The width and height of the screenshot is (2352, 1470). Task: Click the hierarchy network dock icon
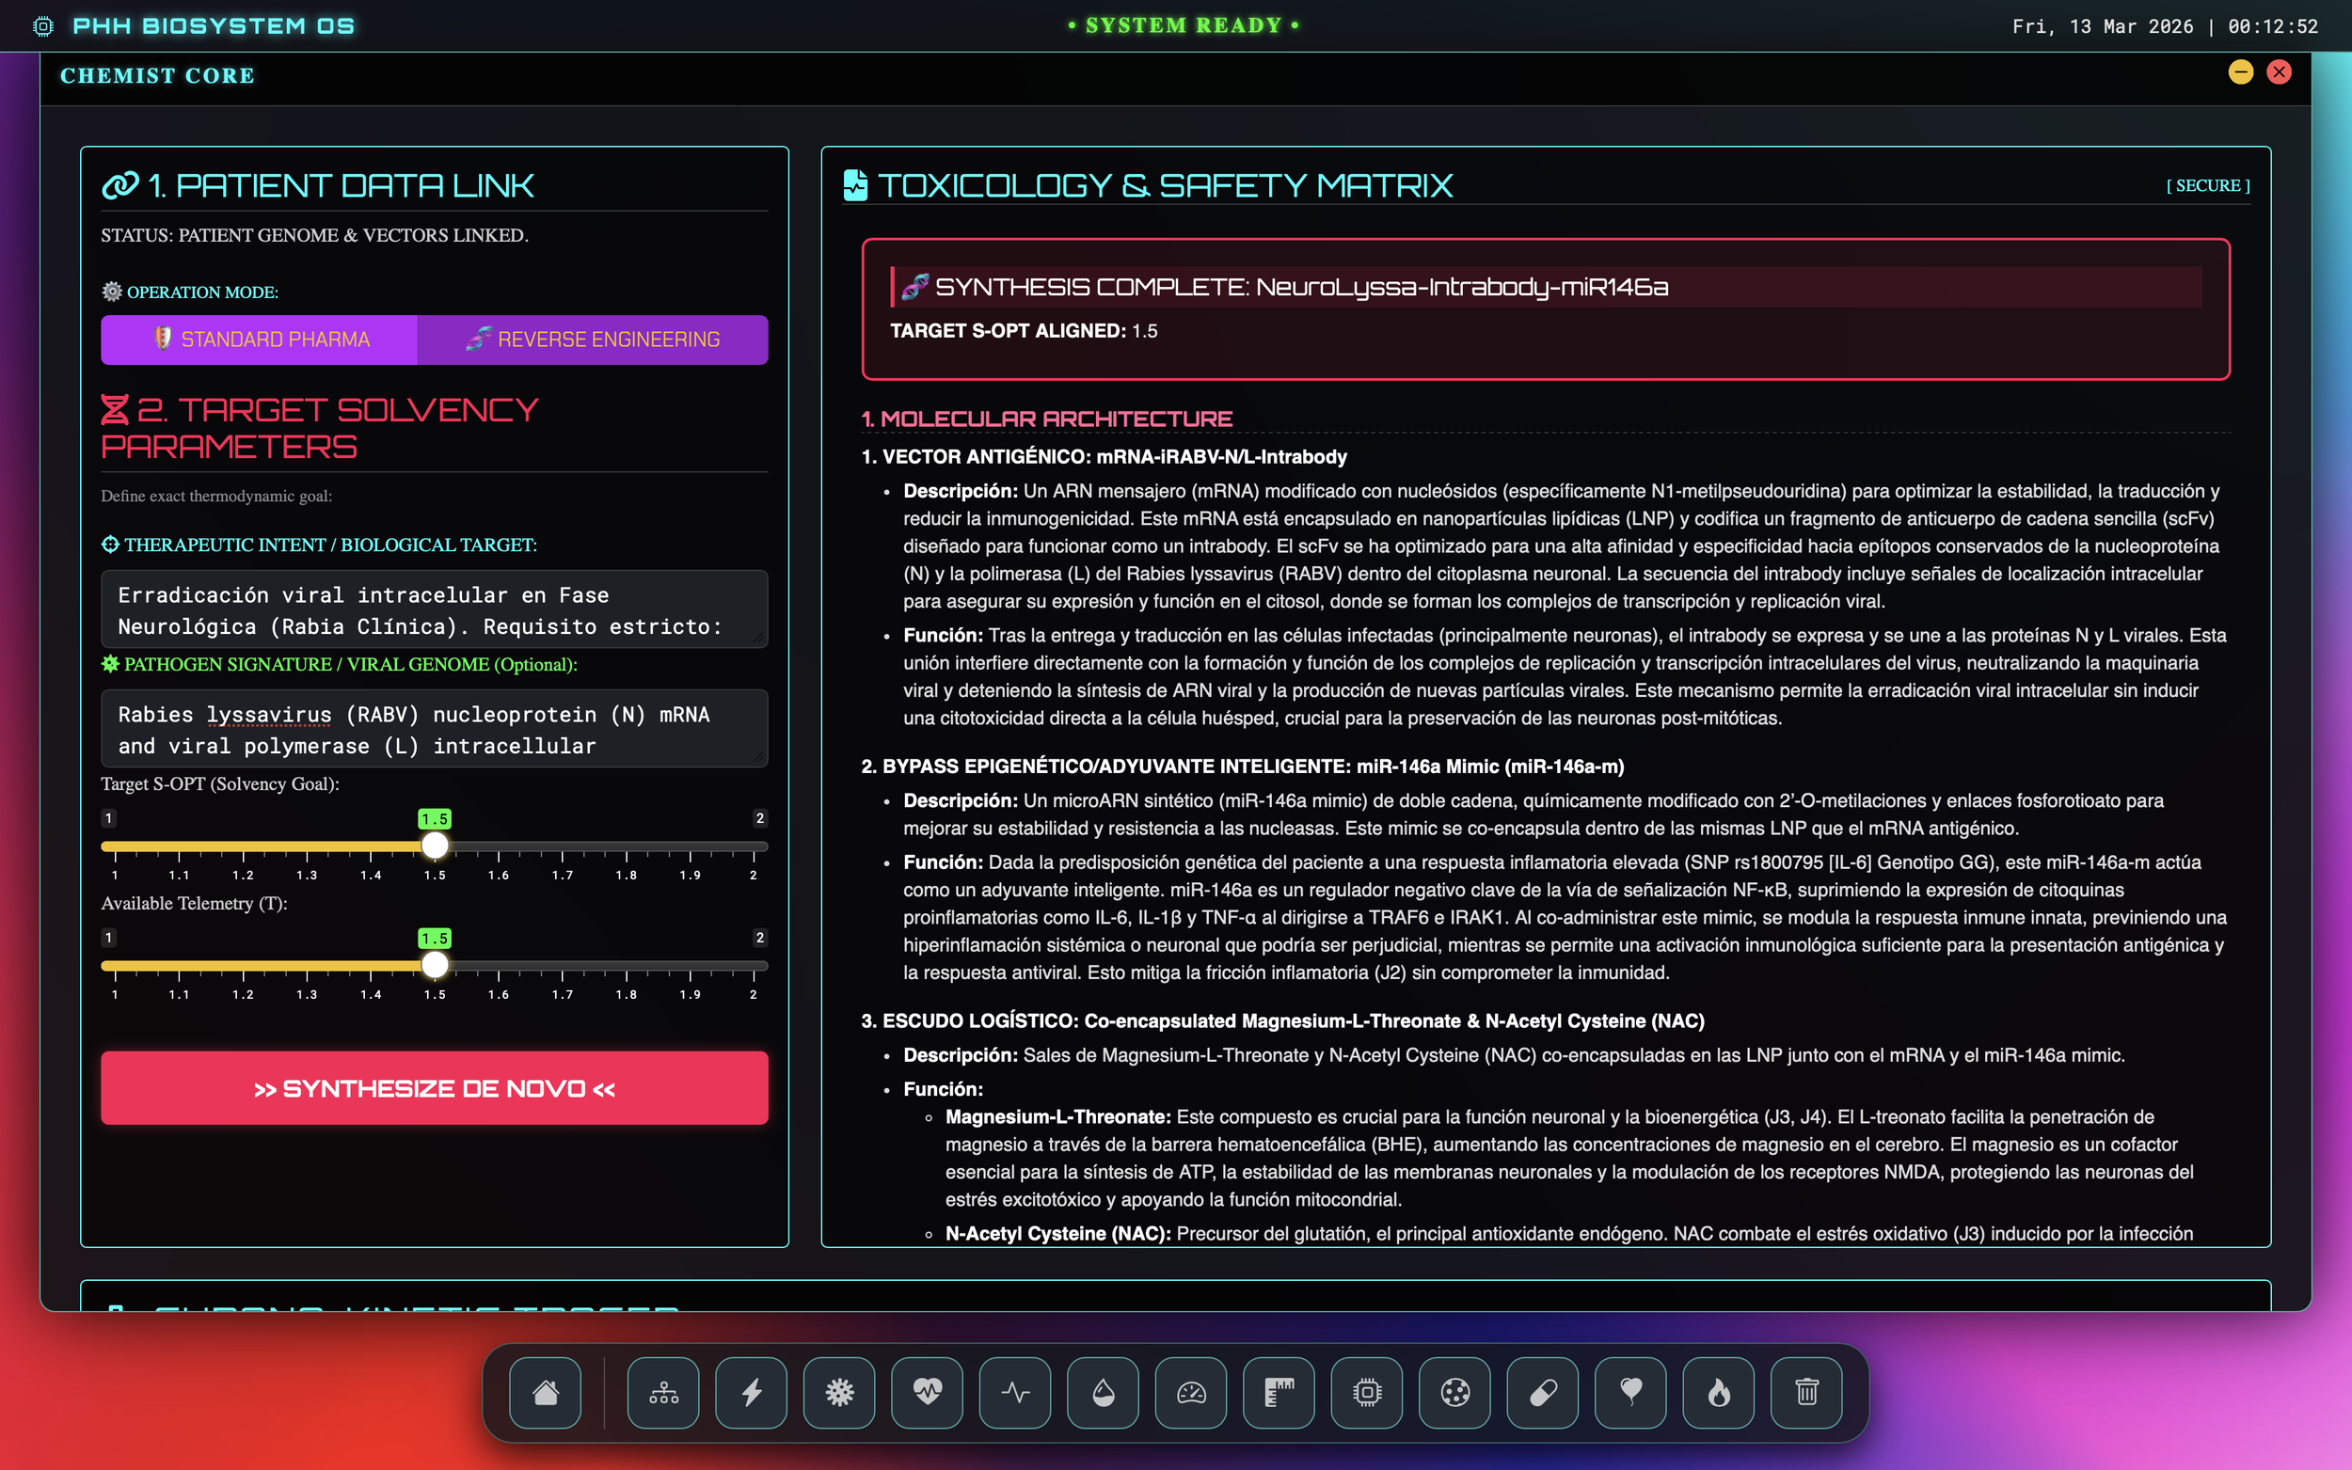[x=663, y=1392]
